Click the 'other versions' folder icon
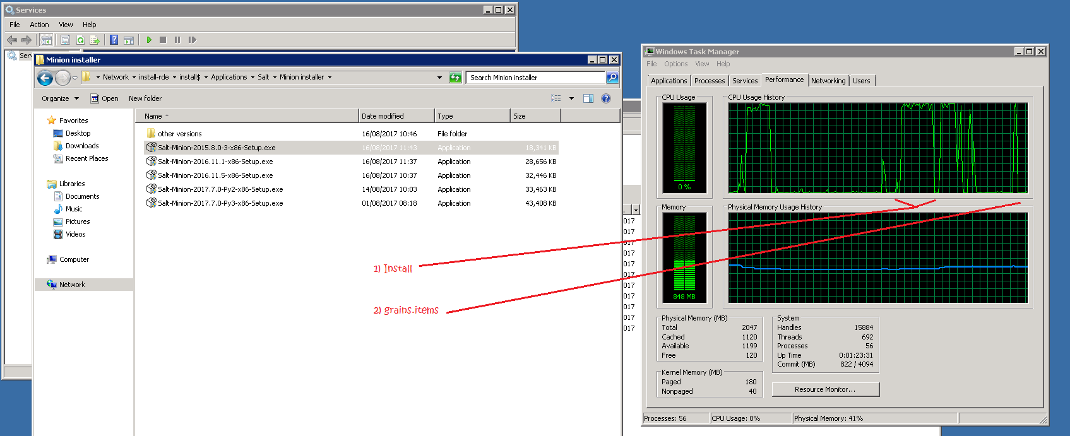 pyautogui.click(x=151, y=134)
